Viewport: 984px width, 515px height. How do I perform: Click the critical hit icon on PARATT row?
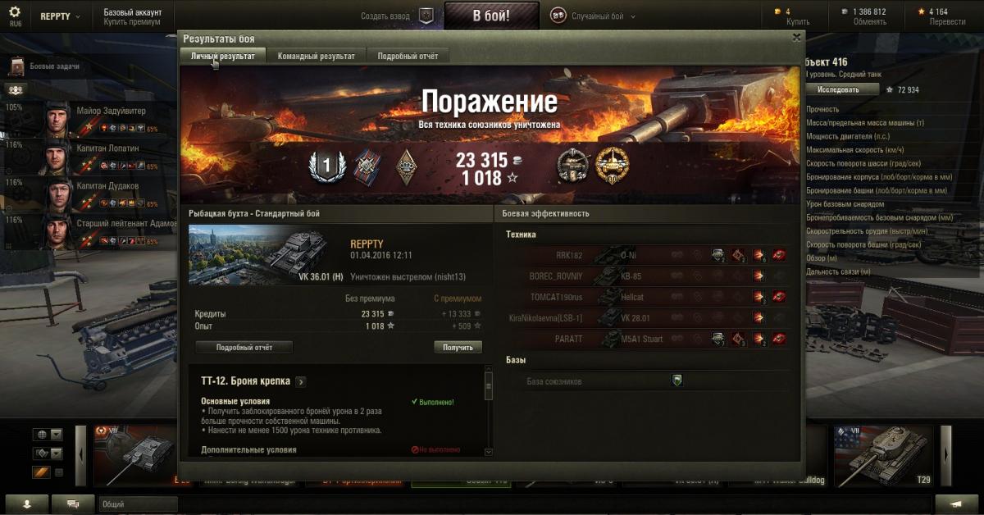click(739, 339)
